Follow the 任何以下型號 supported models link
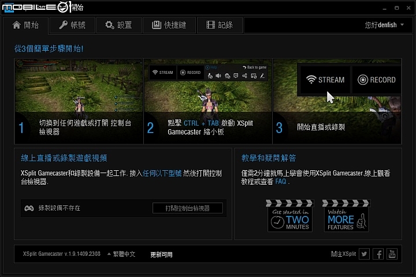The width and height of the screenshot is (416, 277). pyautogui.click(x=162, y=173)
